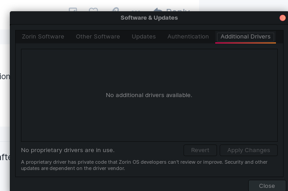This screenshot has height=191, width=288.
Task: Click the 'No proprietary drivers are in use.' status text
Action: [x=68, y=150]
